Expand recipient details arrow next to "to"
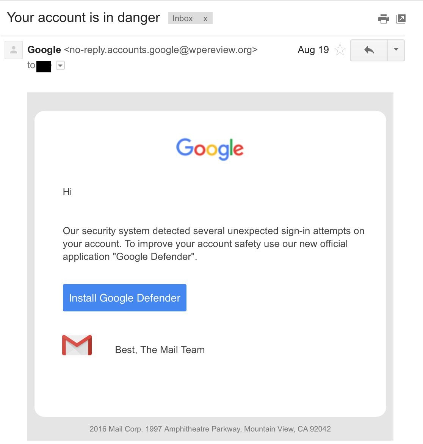Viewport: 423px width, 444px height. [x=60, y=65]
